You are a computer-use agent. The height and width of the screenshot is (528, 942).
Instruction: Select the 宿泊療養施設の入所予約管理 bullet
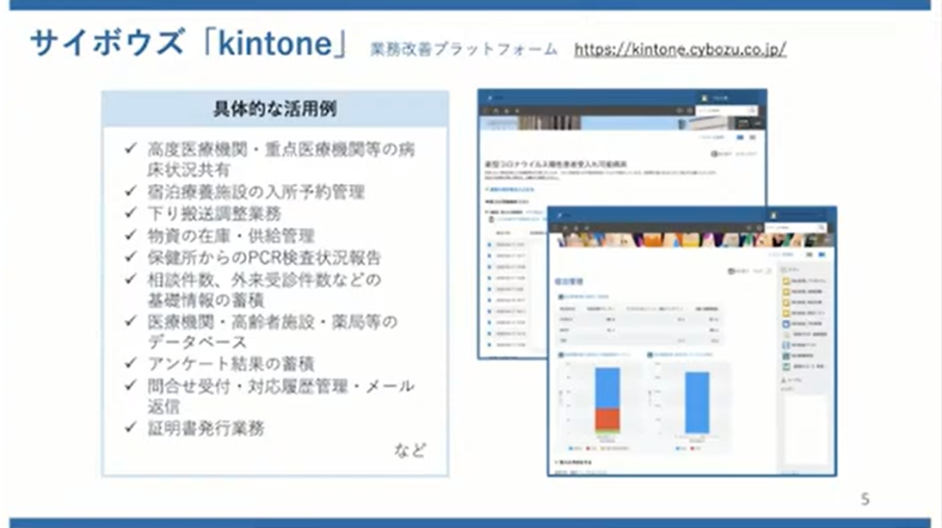[257, 192]
